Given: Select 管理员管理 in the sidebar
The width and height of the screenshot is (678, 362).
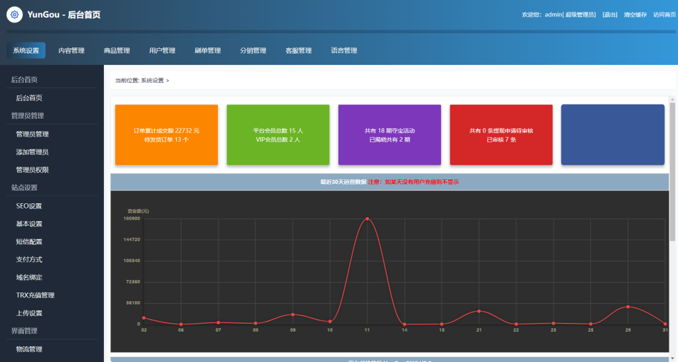Looking at the screenshot, I should pos(32,134).
